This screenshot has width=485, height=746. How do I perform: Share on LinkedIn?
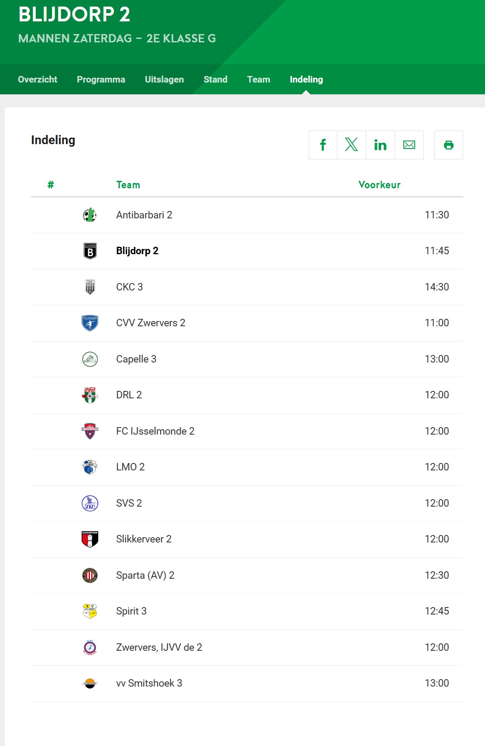click(x=380, y=145)
